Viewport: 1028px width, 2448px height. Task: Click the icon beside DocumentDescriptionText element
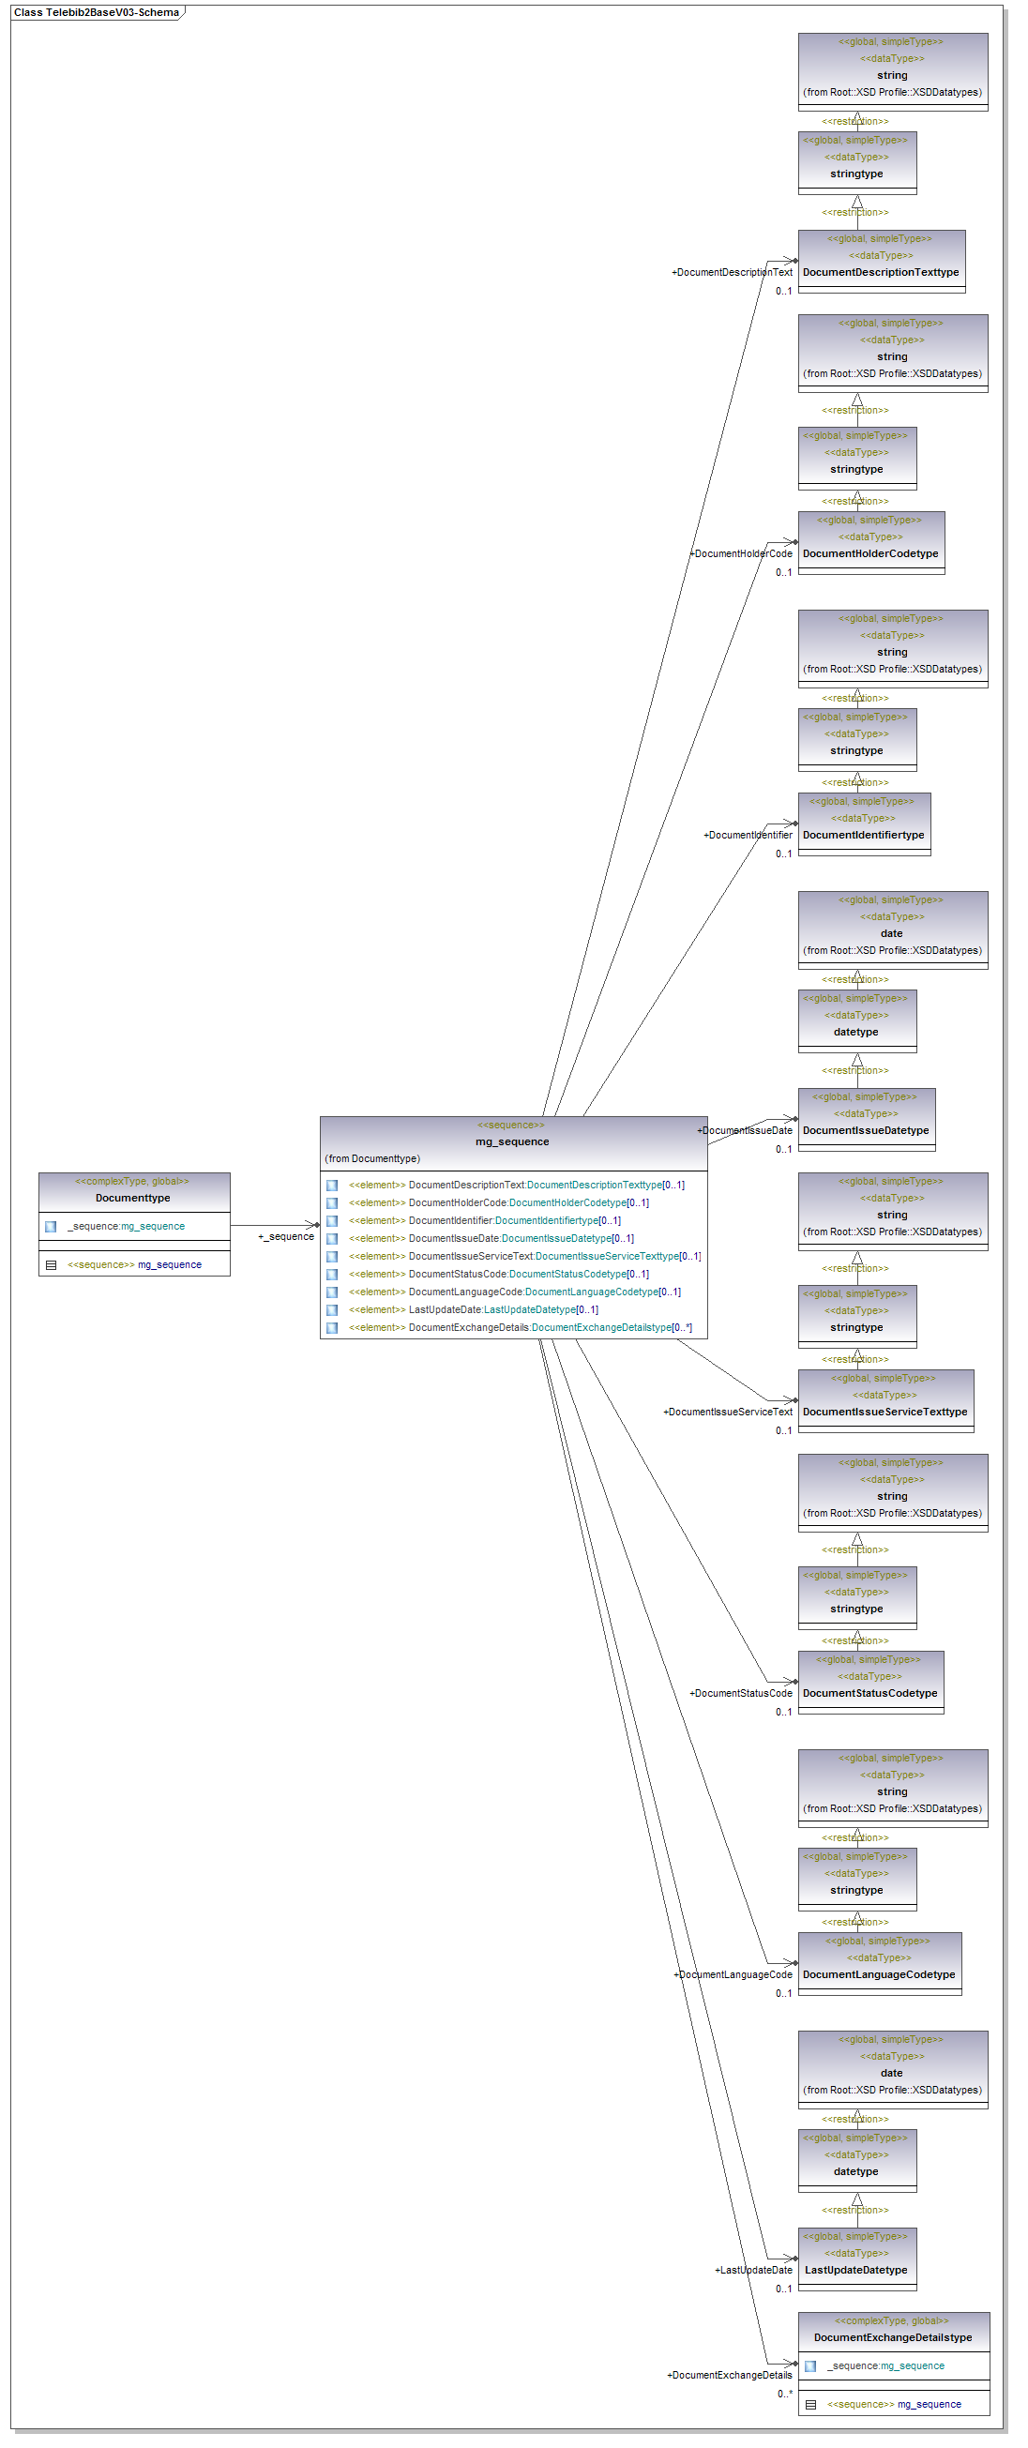[332, 1185]
